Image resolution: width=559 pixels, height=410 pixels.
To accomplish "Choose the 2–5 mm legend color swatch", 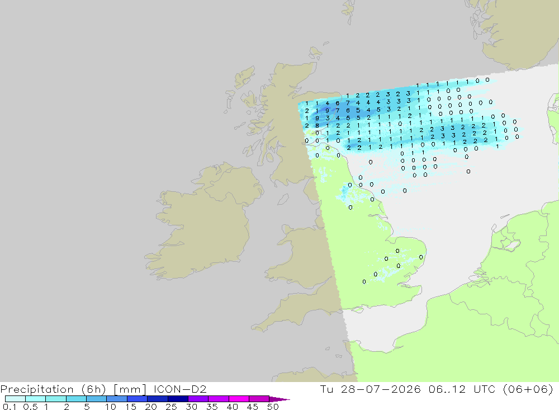I will (76, 399).
